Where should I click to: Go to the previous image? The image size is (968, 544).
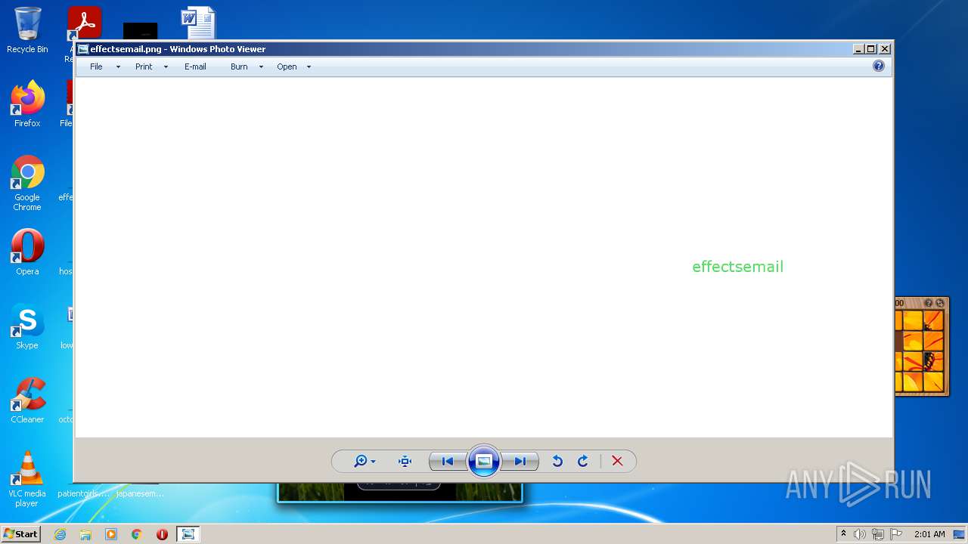pyautogui.click(x=447, y=461)
